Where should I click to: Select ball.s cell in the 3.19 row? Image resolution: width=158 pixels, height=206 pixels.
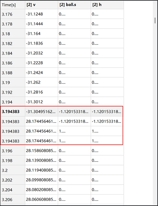(74, 82)
